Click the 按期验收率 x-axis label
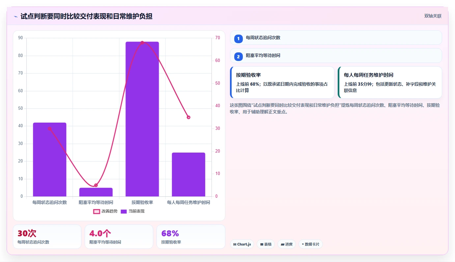Image resolution: width=455 pixels, height=262 pixels. click(x=142, y=202)
